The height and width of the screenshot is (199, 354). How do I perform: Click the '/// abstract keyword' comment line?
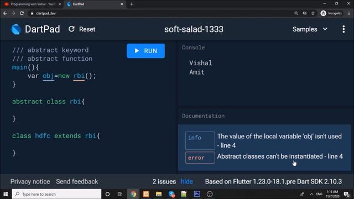click(x=50, y=50)
